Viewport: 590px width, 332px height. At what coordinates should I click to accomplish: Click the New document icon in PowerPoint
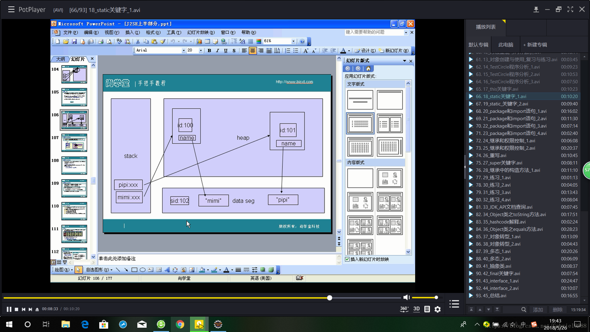pos(57,41)
